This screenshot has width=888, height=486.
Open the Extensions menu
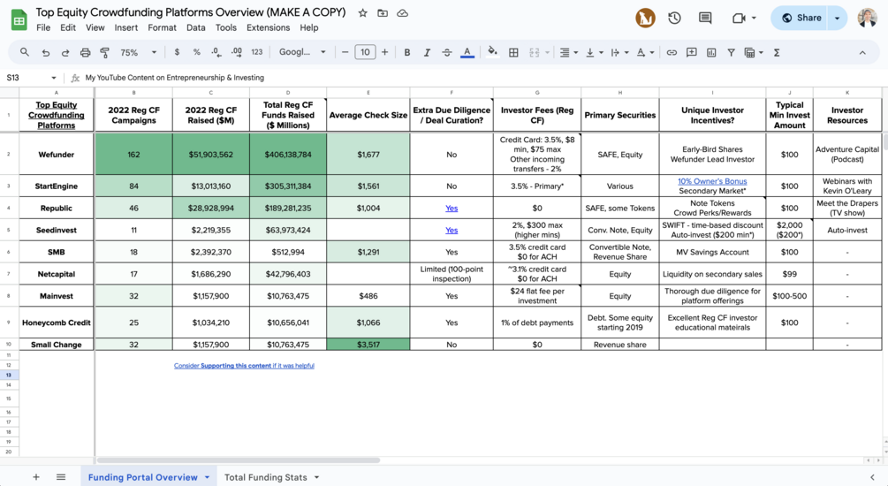pos(268,27)
